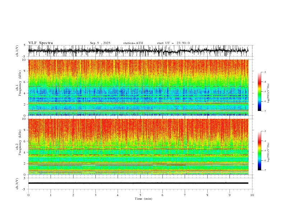Click tick "6" on the Time axis
This screenshot has height=219, width=284.
point(162,195)
